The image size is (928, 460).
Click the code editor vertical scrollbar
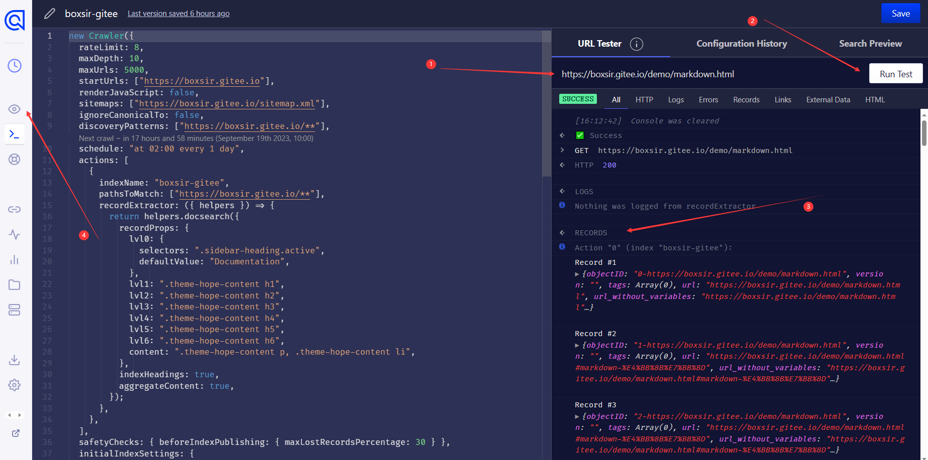pyautogui.click(x=547, y=104)
